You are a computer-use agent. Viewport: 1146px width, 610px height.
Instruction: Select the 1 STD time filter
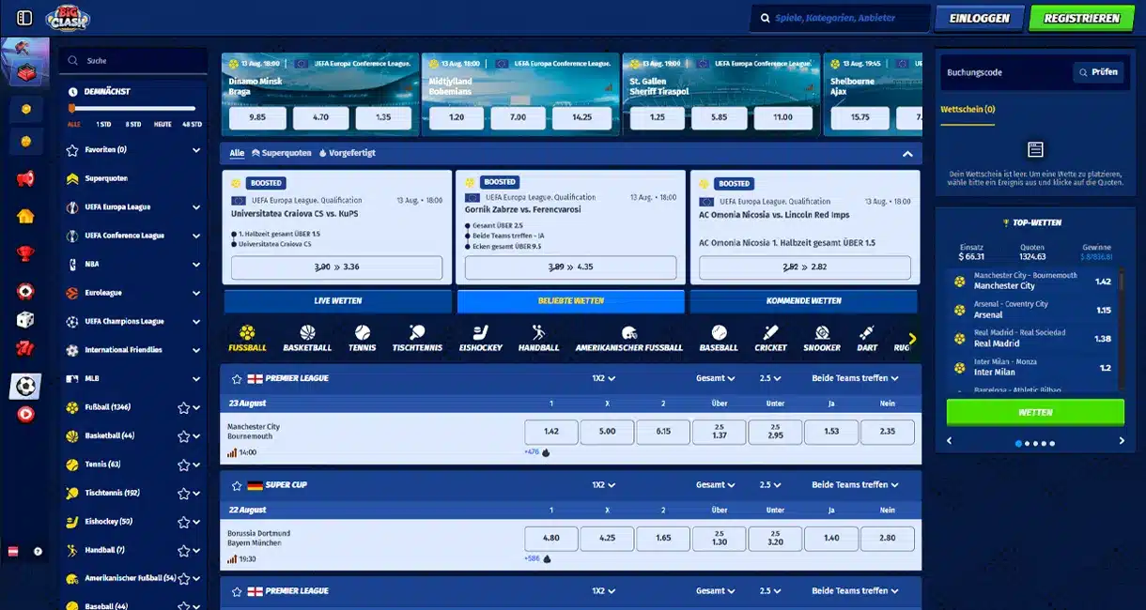coord(103,124)
